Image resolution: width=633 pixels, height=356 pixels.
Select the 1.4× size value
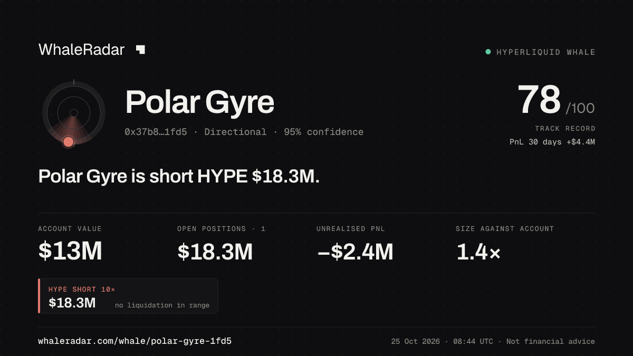coord(478,252)
